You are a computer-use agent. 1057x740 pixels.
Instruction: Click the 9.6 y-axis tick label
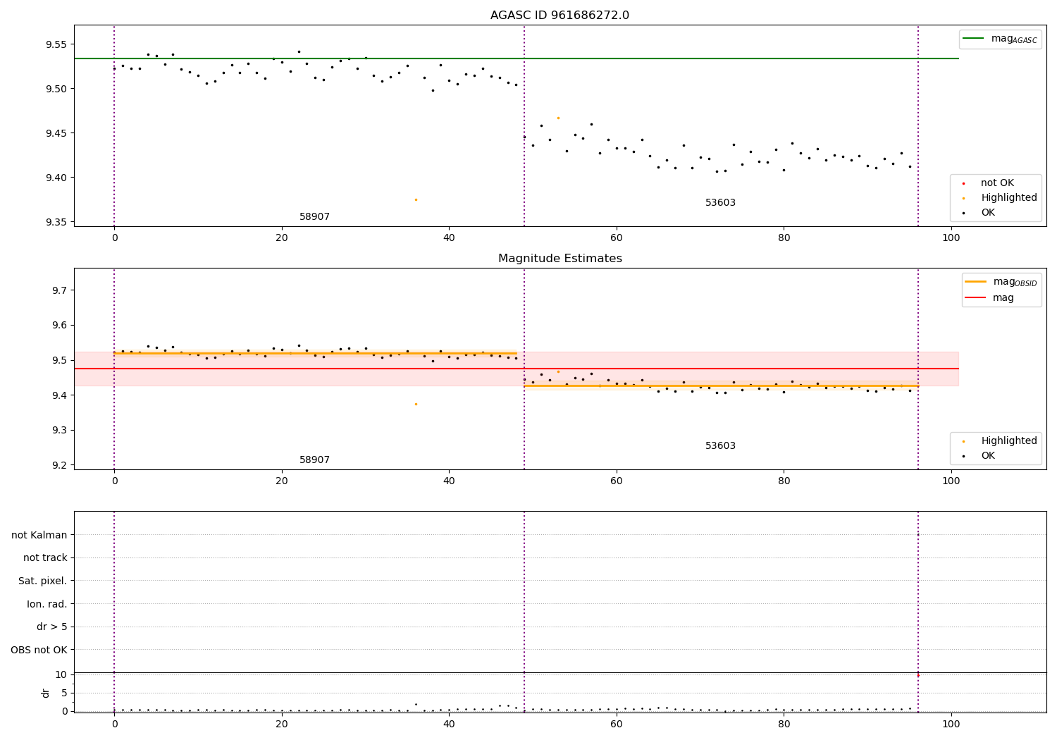point(58,326)
